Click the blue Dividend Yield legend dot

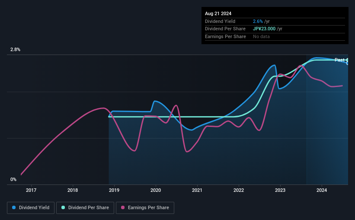point(14,207)
